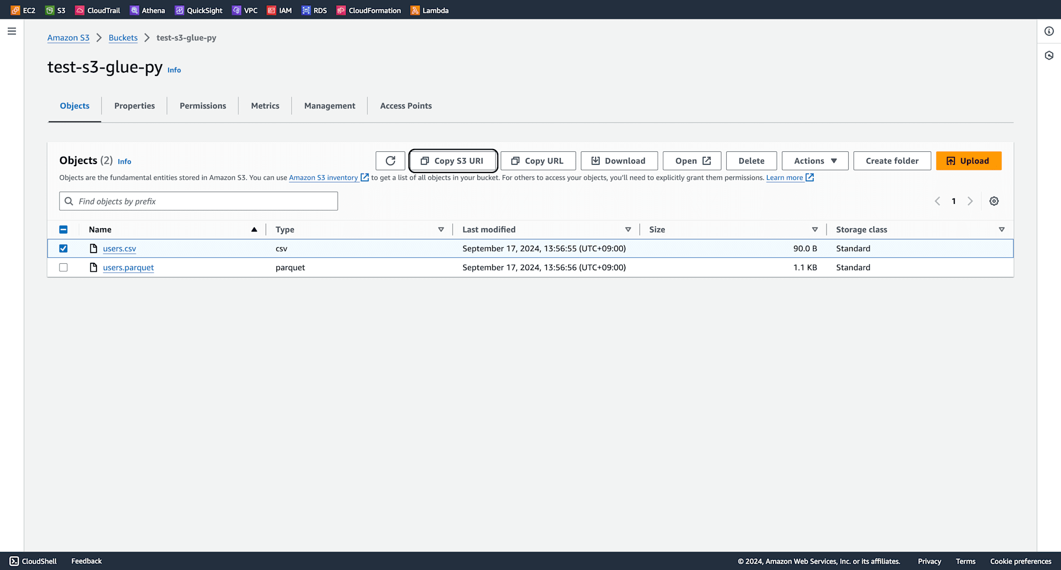Download the selected object
1061x570 pixels.
pyautogui.click(x=619, y=161)
